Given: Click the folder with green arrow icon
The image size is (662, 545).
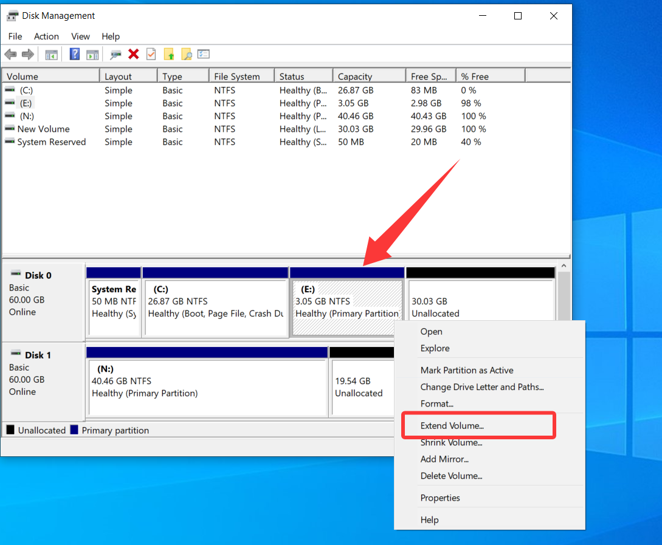Looking at the screenshot, I should [x=169, y=54].
